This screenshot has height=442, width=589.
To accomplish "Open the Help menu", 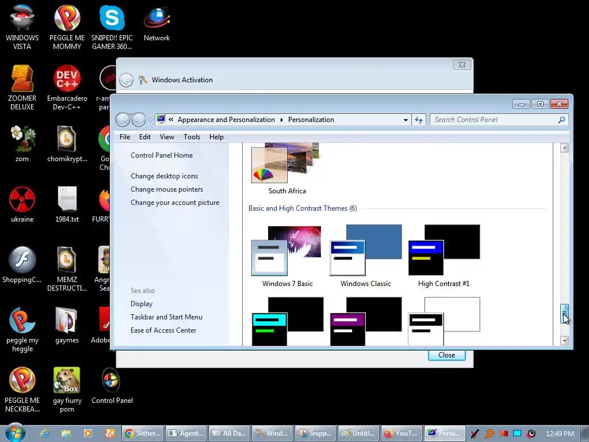I will click(216, 137).
